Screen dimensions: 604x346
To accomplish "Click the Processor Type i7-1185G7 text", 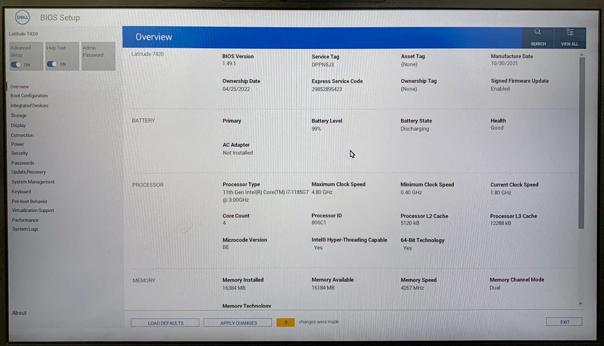I will tap(266, 196).
